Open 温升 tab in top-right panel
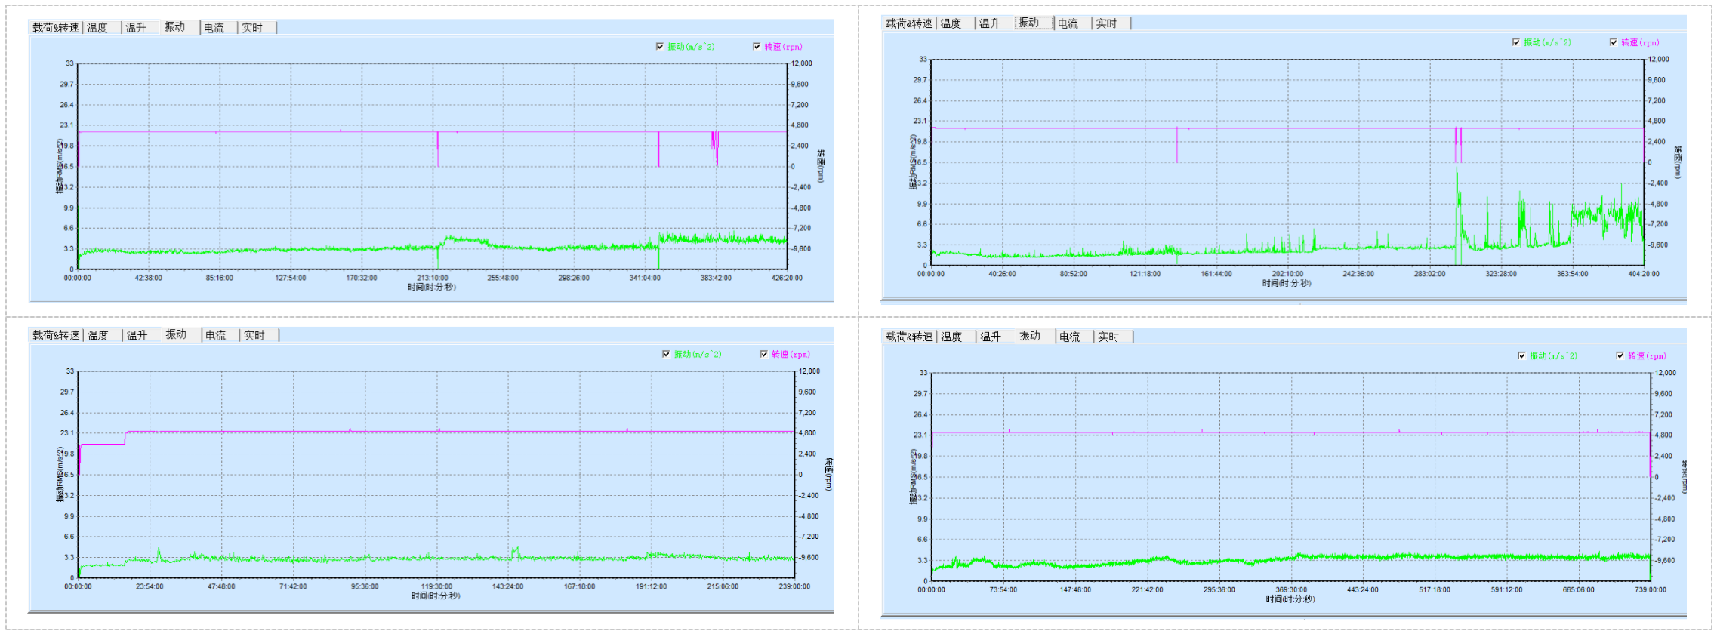Viewport: 1717px width, 634px height. click(989, 24)
